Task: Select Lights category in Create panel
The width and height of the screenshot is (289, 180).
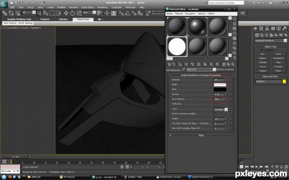Action: pos(266,35)
